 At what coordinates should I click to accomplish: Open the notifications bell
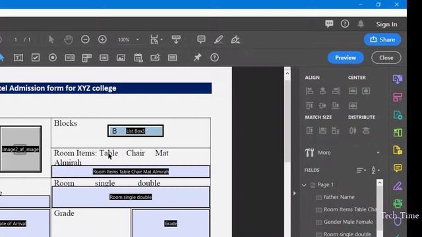pos(361,24)
